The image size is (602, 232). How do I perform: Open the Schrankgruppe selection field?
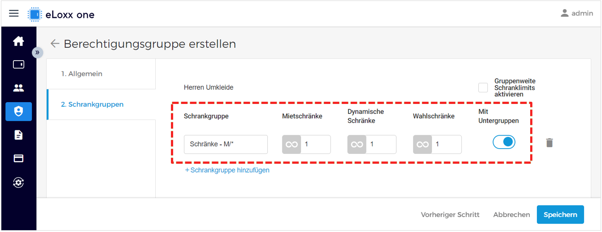226,145
